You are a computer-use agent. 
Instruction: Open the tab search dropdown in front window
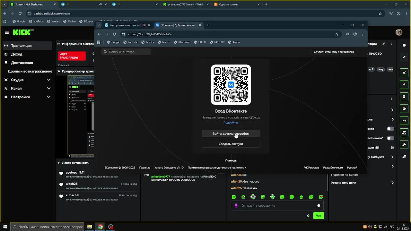[99, 25]
